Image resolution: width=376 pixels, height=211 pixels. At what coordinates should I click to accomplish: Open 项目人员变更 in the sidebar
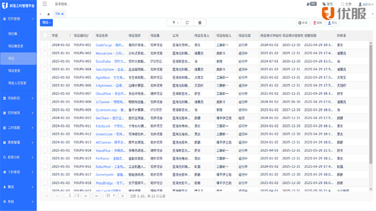18,83
